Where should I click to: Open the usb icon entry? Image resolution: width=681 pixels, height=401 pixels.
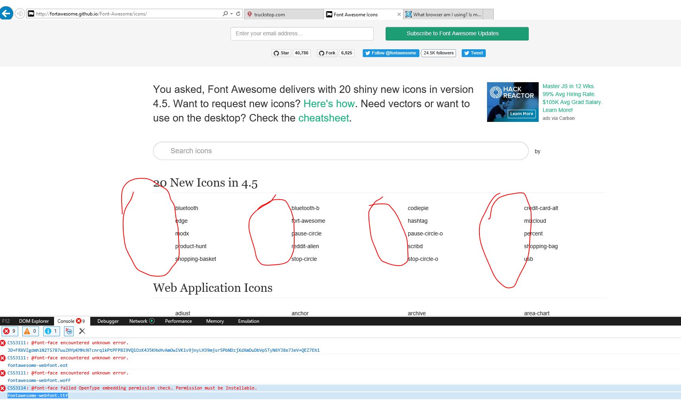click(529, 259)
